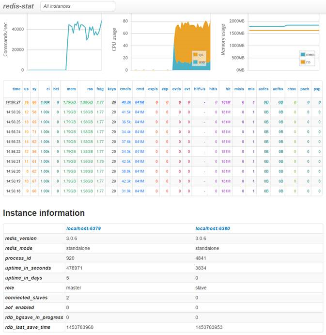Click the 36.5k cmd/s value
Viewport: 326px width, 335px height.
(126, 122)
